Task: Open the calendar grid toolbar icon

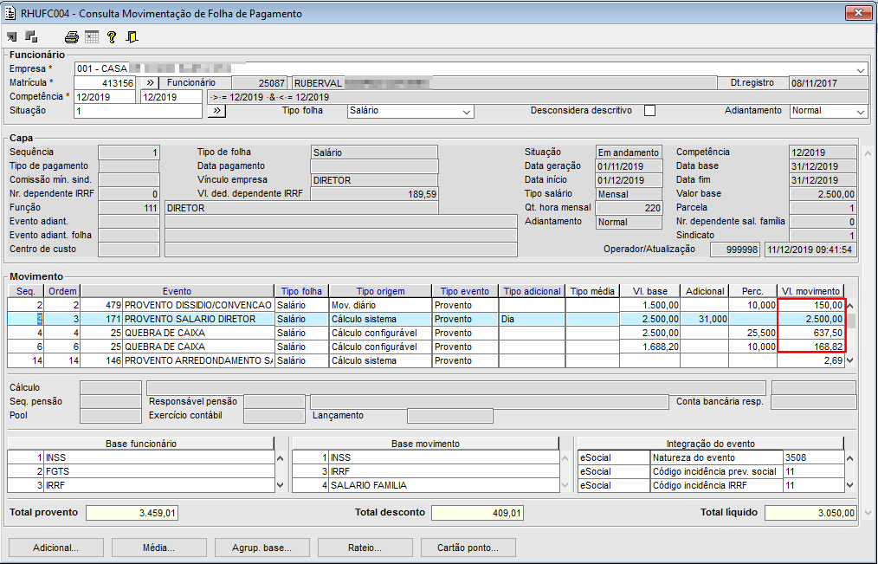Action: pos(92,36)
